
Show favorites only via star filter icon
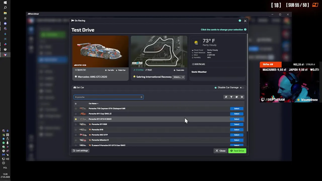242,97
